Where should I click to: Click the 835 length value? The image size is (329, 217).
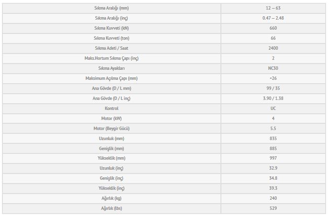273,139
